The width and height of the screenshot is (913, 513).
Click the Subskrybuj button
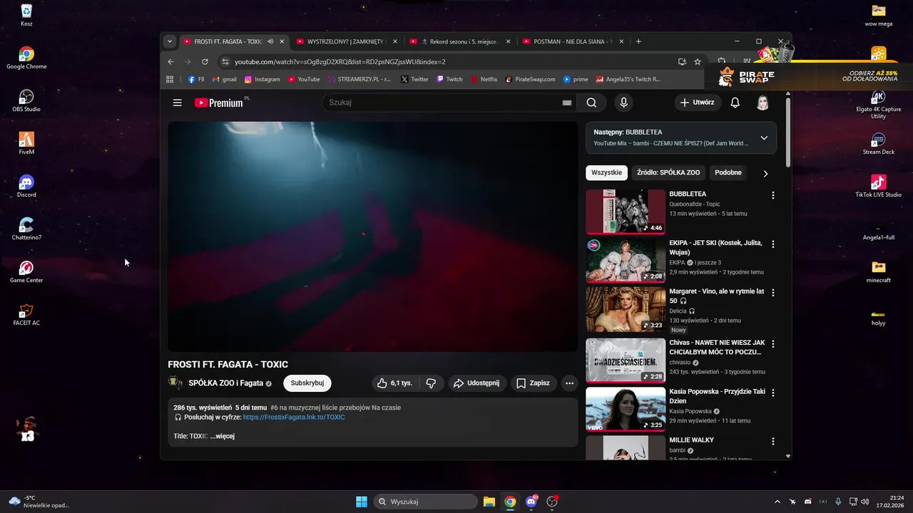307,383
